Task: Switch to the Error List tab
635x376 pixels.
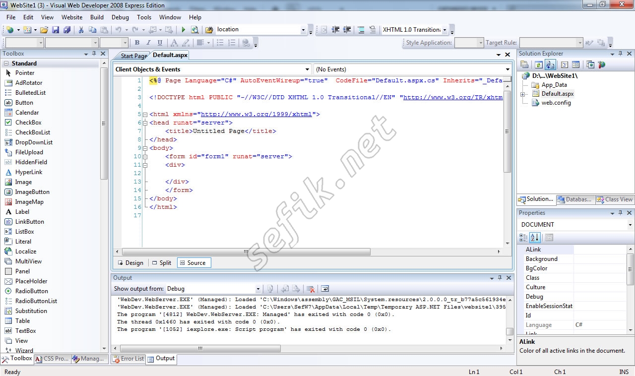Action: tap(128, 359)
